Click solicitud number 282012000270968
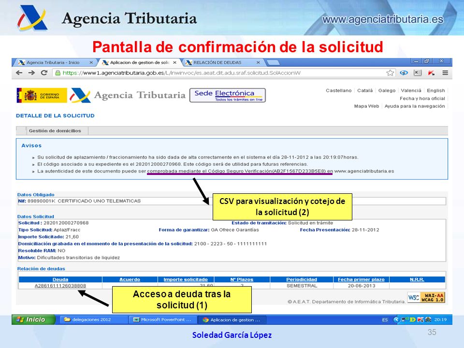464x348 pixels. 66,223
